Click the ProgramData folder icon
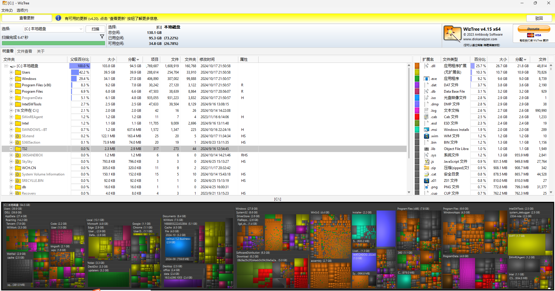 [x=18, y=98]
